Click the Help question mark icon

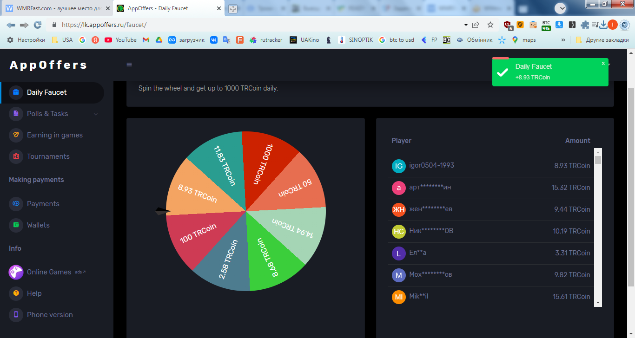tap(16, 293)
